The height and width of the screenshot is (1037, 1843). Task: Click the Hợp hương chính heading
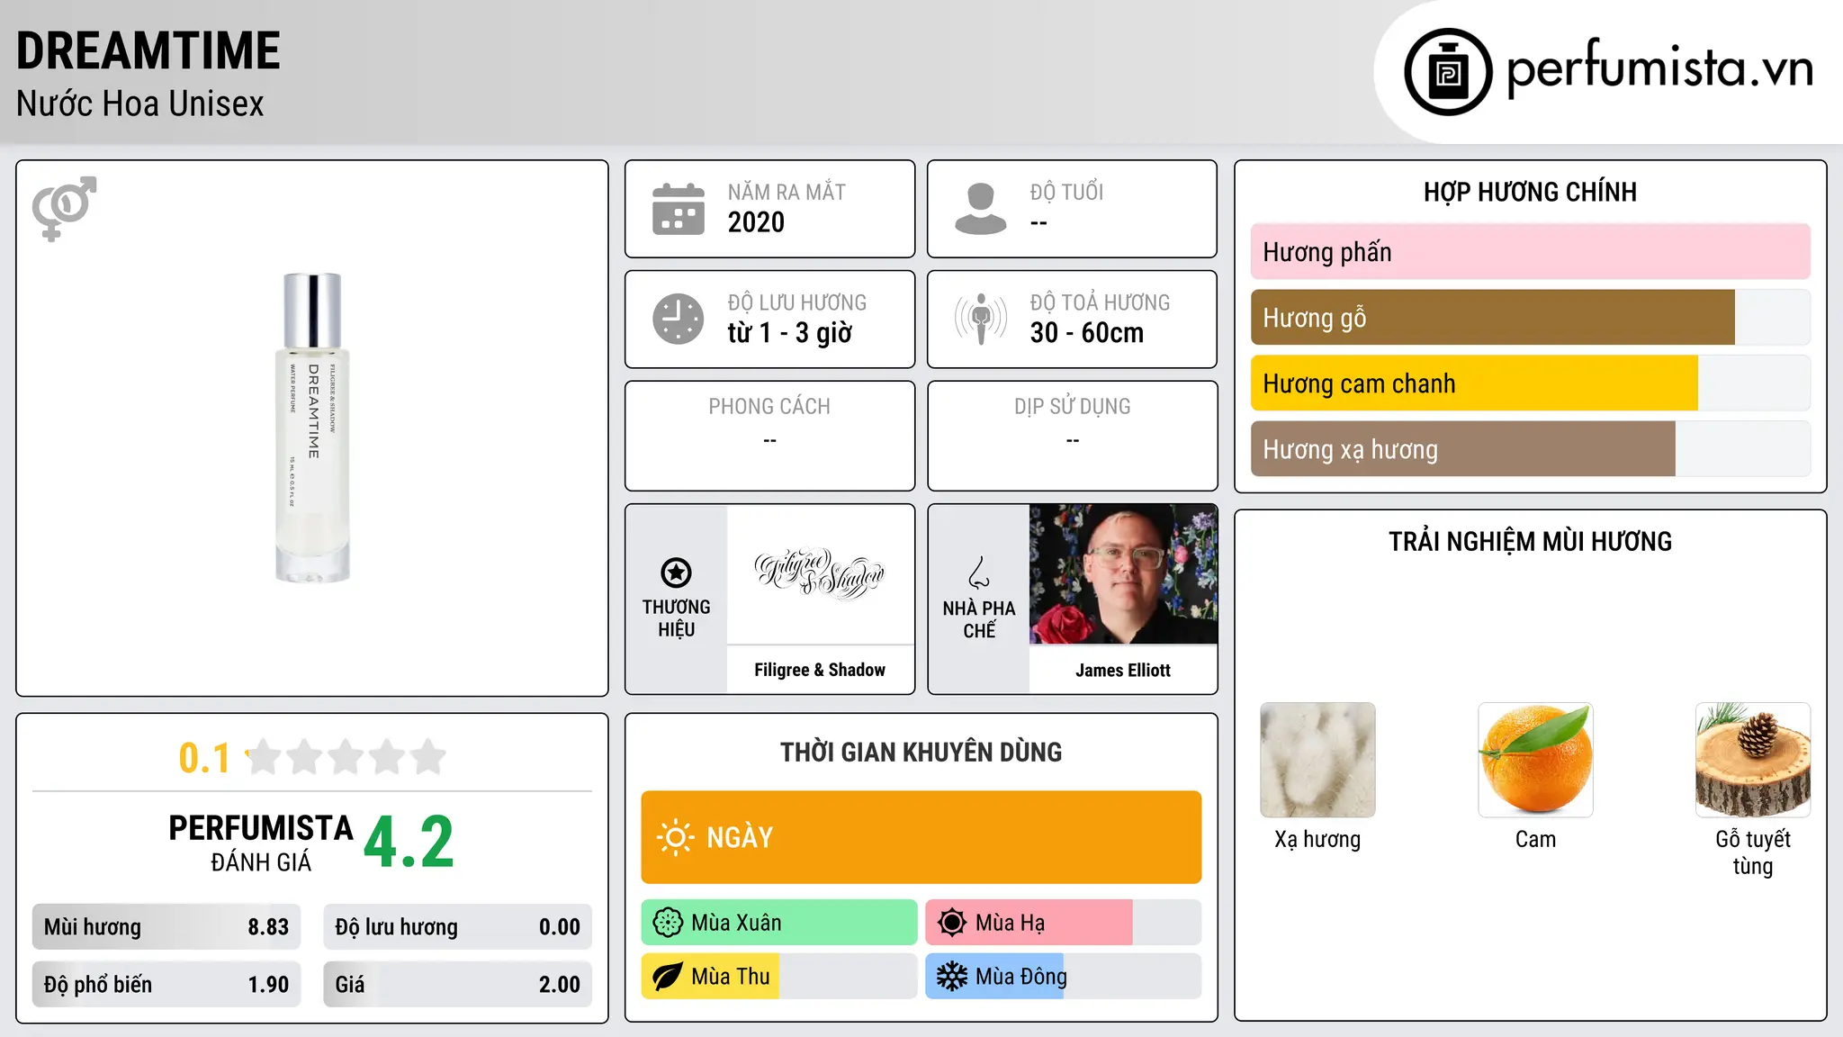1530,192
